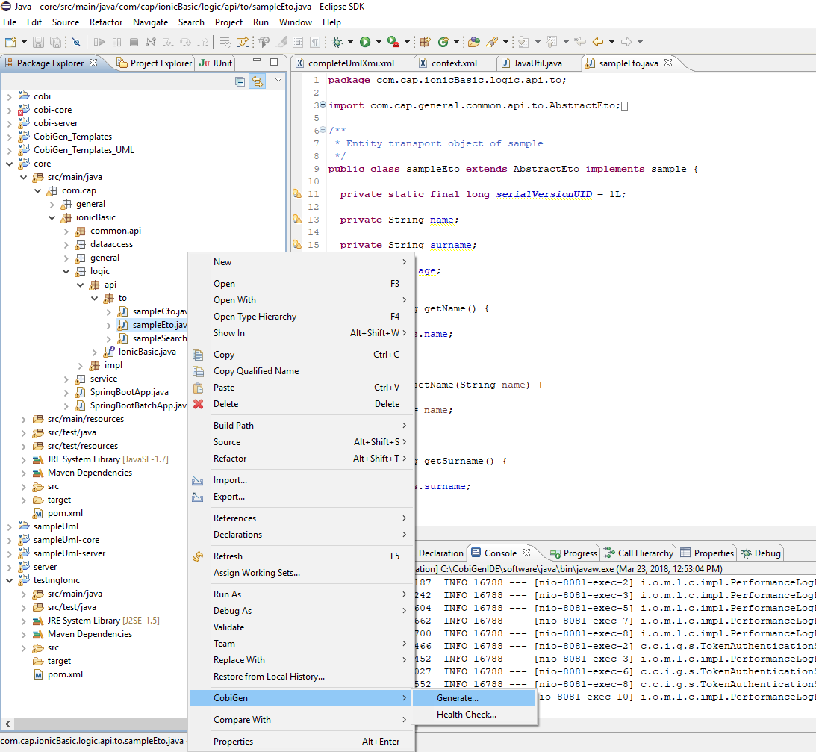Open the Package Explorer view menu dropdown
816x752 pixels.
pyautogui.click(x=278, y=80)
